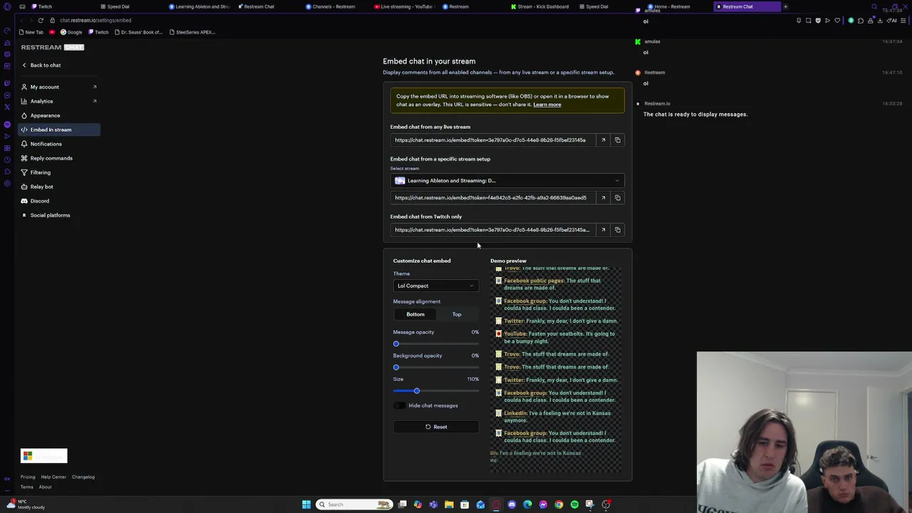This screenshot has width=912, height=513.
Task: Open Discord settings in the sidebar
Action: (59, 201)
